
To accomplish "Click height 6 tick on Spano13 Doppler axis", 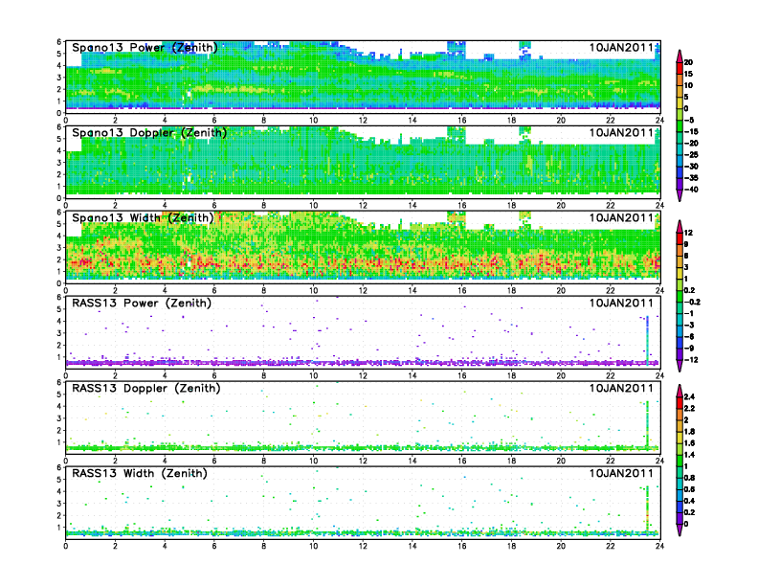I will (x=59, y=127).
